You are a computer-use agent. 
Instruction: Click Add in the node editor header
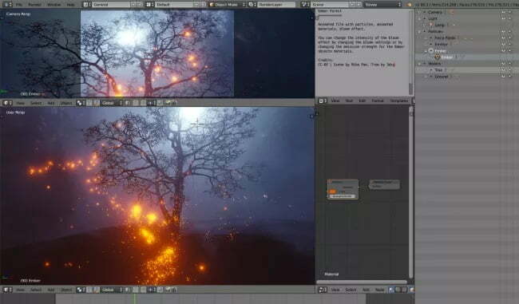click(x=366, y=290)
